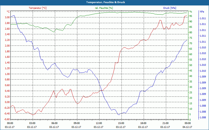Click the '35' humidity axis value

click(x=191, y=82)
